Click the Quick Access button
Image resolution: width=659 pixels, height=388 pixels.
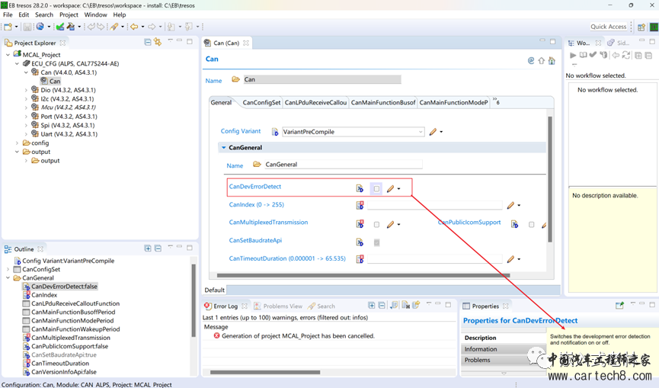pyautogui.click(x=609, y=27)
